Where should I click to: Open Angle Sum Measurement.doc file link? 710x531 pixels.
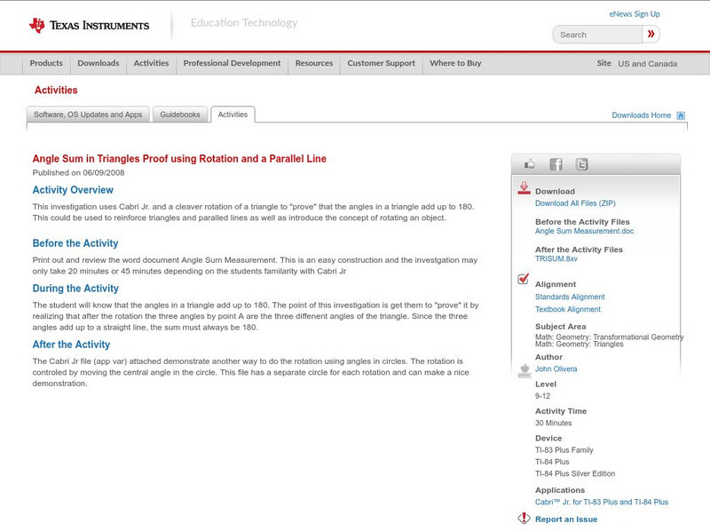[x=584, y=231]
